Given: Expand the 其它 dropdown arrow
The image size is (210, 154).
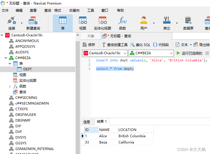Looking at the screenshot, I should pyautogui.click(x=177, y=23).
